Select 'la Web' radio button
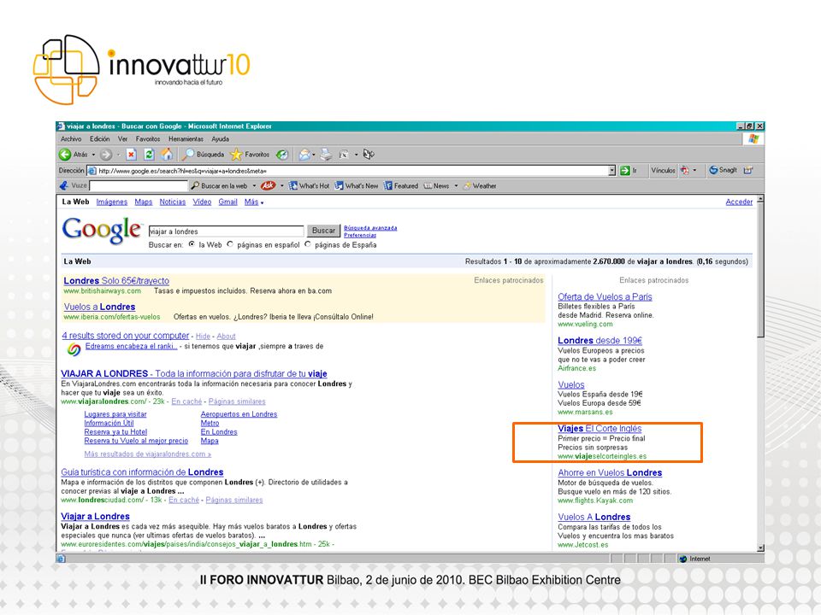This screenshot has height=615, width=821. click(192, 244)
